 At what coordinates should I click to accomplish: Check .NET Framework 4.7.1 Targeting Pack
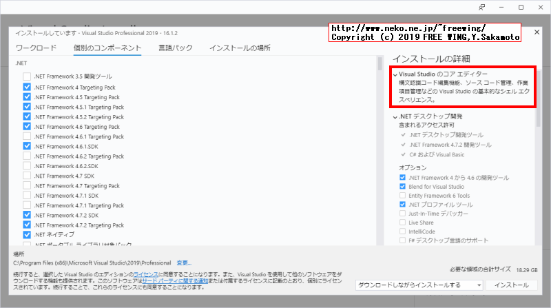[x=27, y=205]
